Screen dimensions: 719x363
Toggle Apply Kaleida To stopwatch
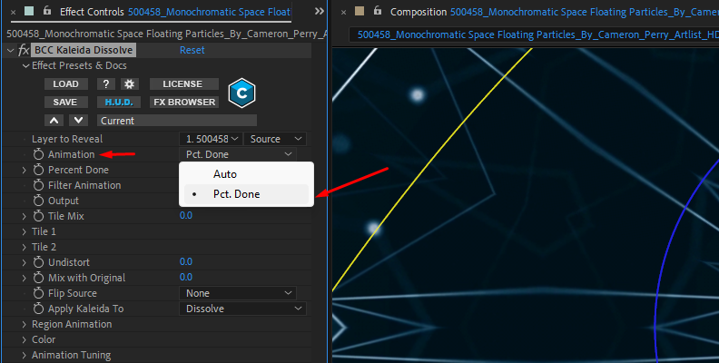point(38,309)
